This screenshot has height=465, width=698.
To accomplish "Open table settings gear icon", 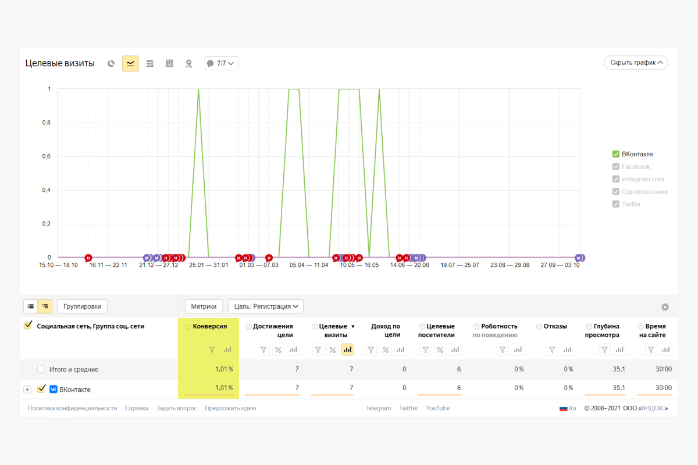I will click(x=665, y=307).
